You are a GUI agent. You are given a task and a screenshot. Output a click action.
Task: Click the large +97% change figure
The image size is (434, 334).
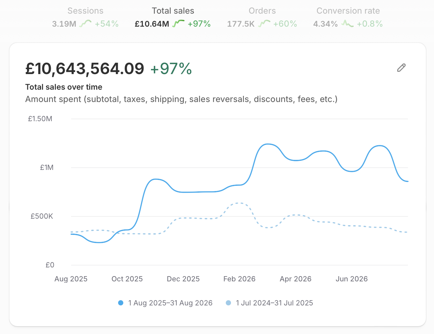point(171,69)
